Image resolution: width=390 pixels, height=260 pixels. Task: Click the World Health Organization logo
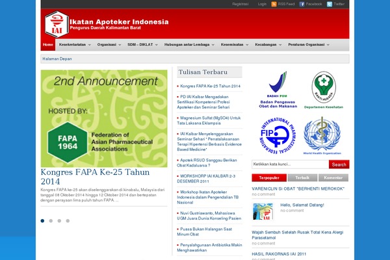pyautogui.click(x=322, y=136)
